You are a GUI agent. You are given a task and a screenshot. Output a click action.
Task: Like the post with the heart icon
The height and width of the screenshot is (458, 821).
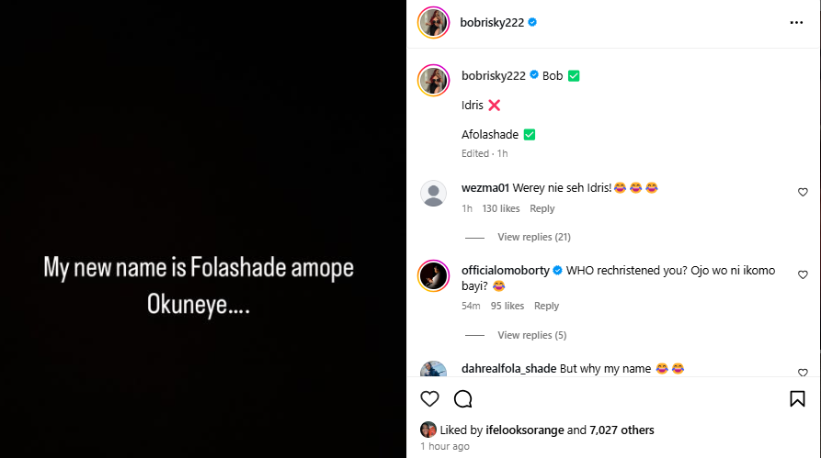(429, 398)
